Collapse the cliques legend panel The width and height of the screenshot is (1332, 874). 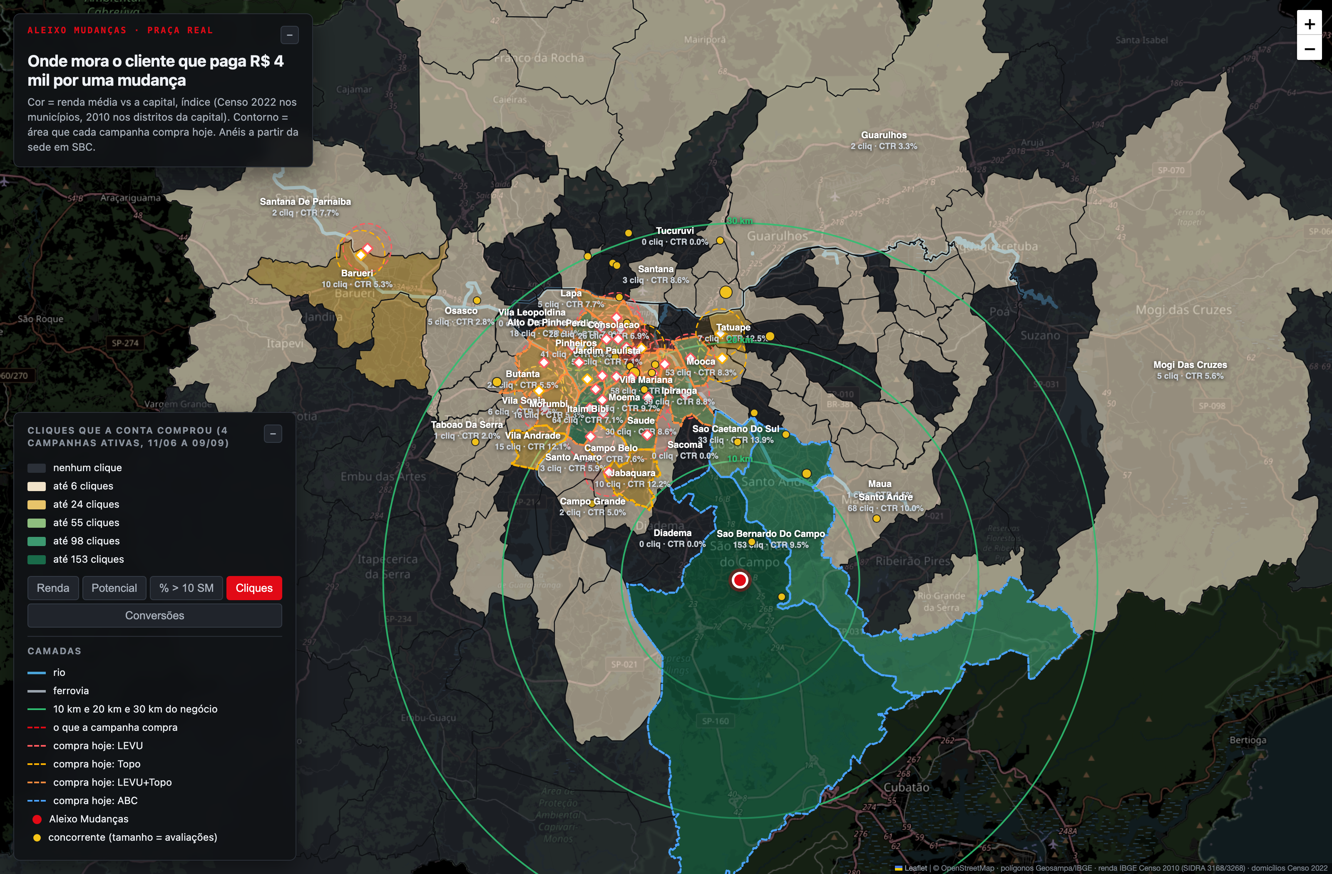[x=273, y=434]
